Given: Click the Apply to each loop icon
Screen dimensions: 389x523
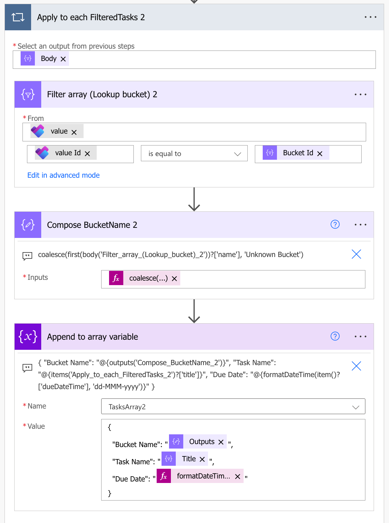Looking at the screenshot, I should pos(18,17).
